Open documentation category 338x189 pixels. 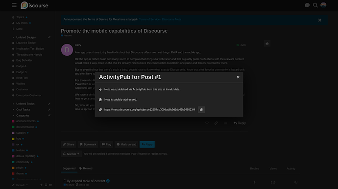click(x=25, y=127)
